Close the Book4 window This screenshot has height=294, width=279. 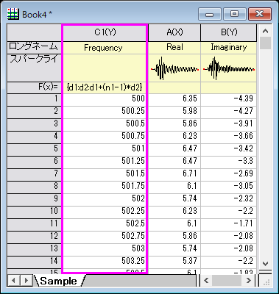tap(260, 14)
